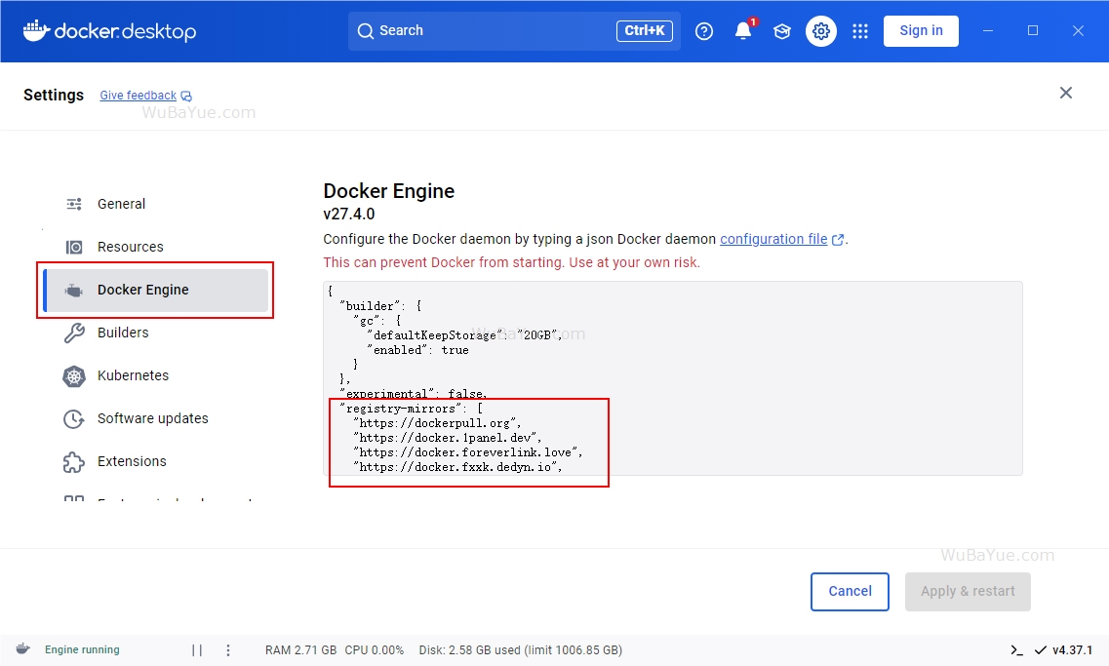Click the Disk: 2.58 GB used indicator
Screen dimensions: 1109x666
click(x=521, y=650)
